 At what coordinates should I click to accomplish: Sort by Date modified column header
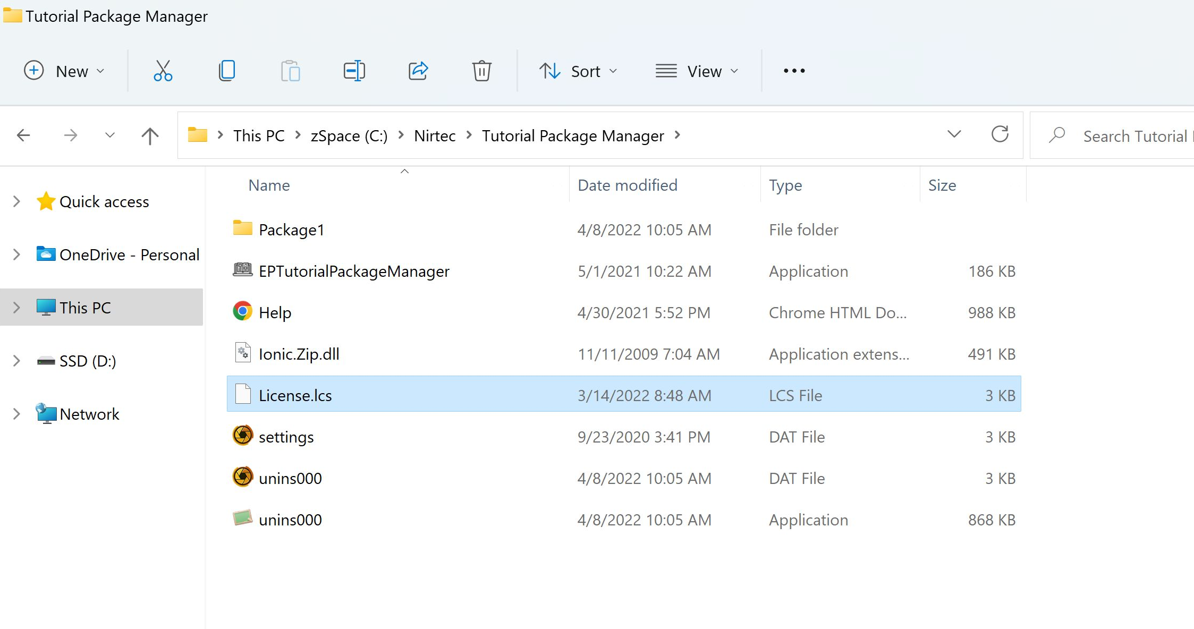pos(628,185)
